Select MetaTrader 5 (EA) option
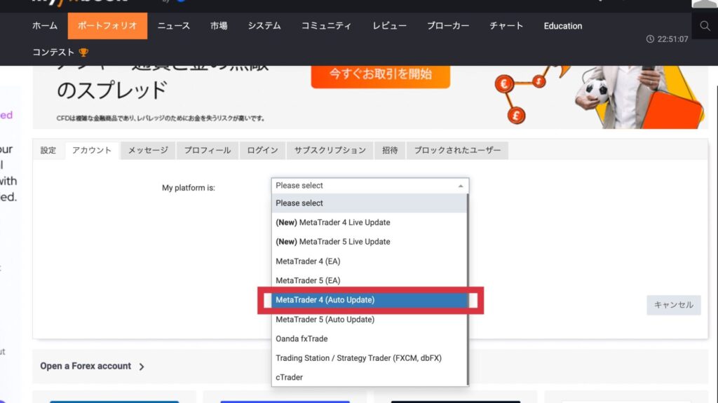 (x=369, y=280)
